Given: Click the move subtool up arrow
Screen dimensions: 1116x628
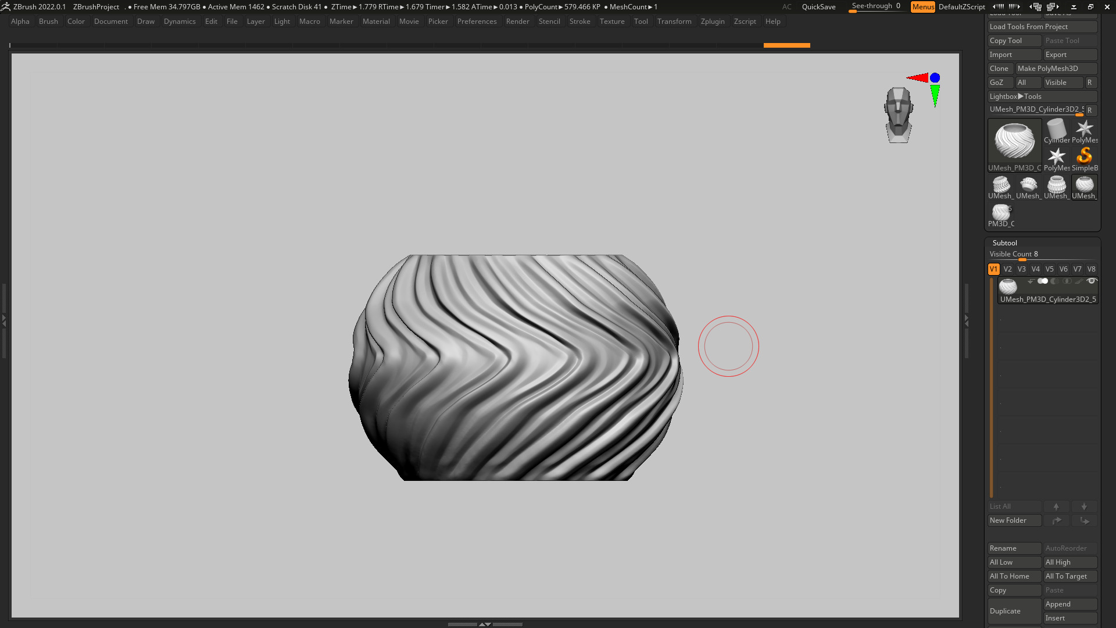Looking at the screenshot, I should [x=1056, y=506].
